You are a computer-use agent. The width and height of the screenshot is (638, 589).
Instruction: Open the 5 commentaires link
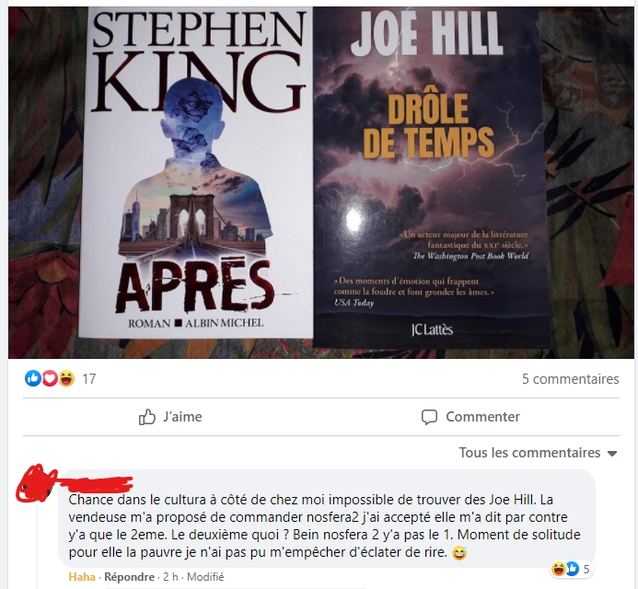[571, 379]
